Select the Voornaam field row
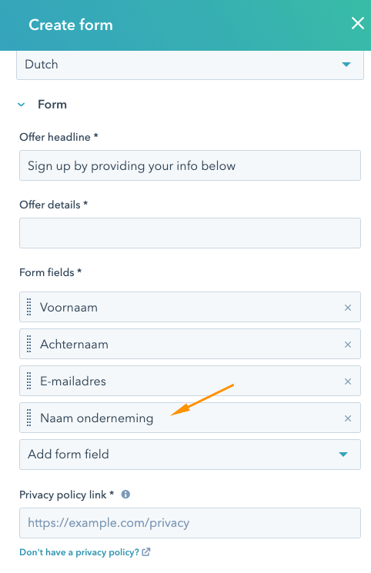This screenshot has width=371, height=573. (x=190, y=307)
